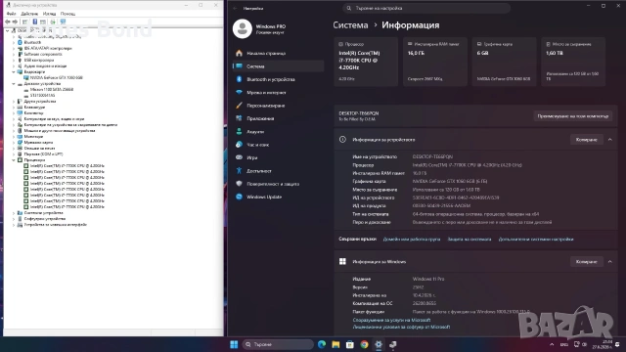Select Software components in Device Manager
The image size is (626, 352).
tap(43, 55)
